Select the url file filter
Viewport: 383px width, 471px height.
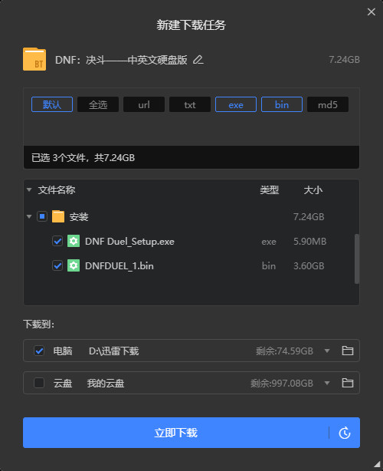(x=144, y=104)
